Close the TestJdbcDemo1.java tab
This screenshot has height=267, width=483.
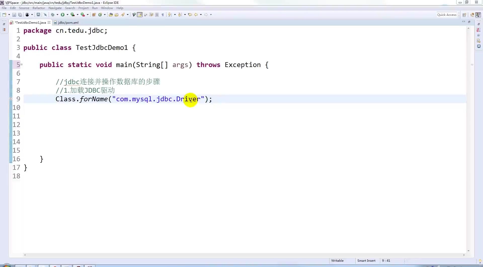(49, 22)
